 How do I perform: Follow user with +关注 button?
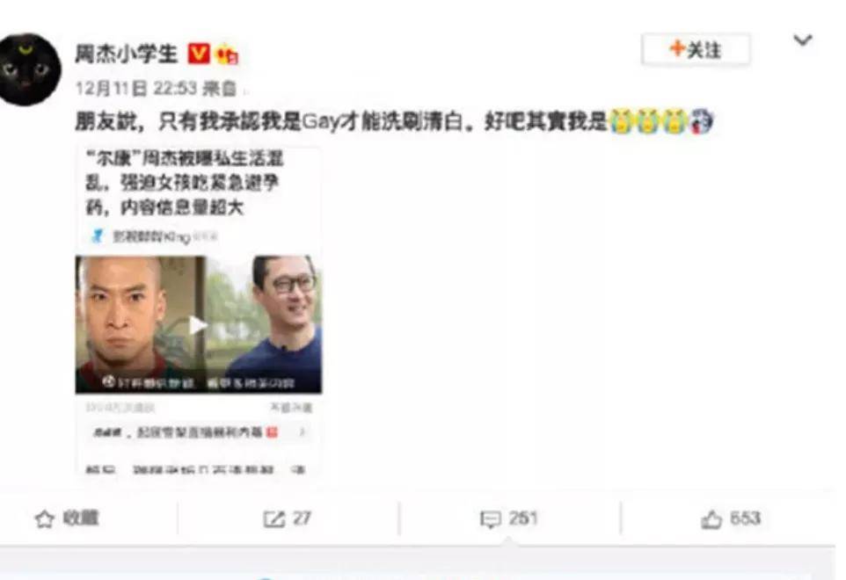click(696, 49)
